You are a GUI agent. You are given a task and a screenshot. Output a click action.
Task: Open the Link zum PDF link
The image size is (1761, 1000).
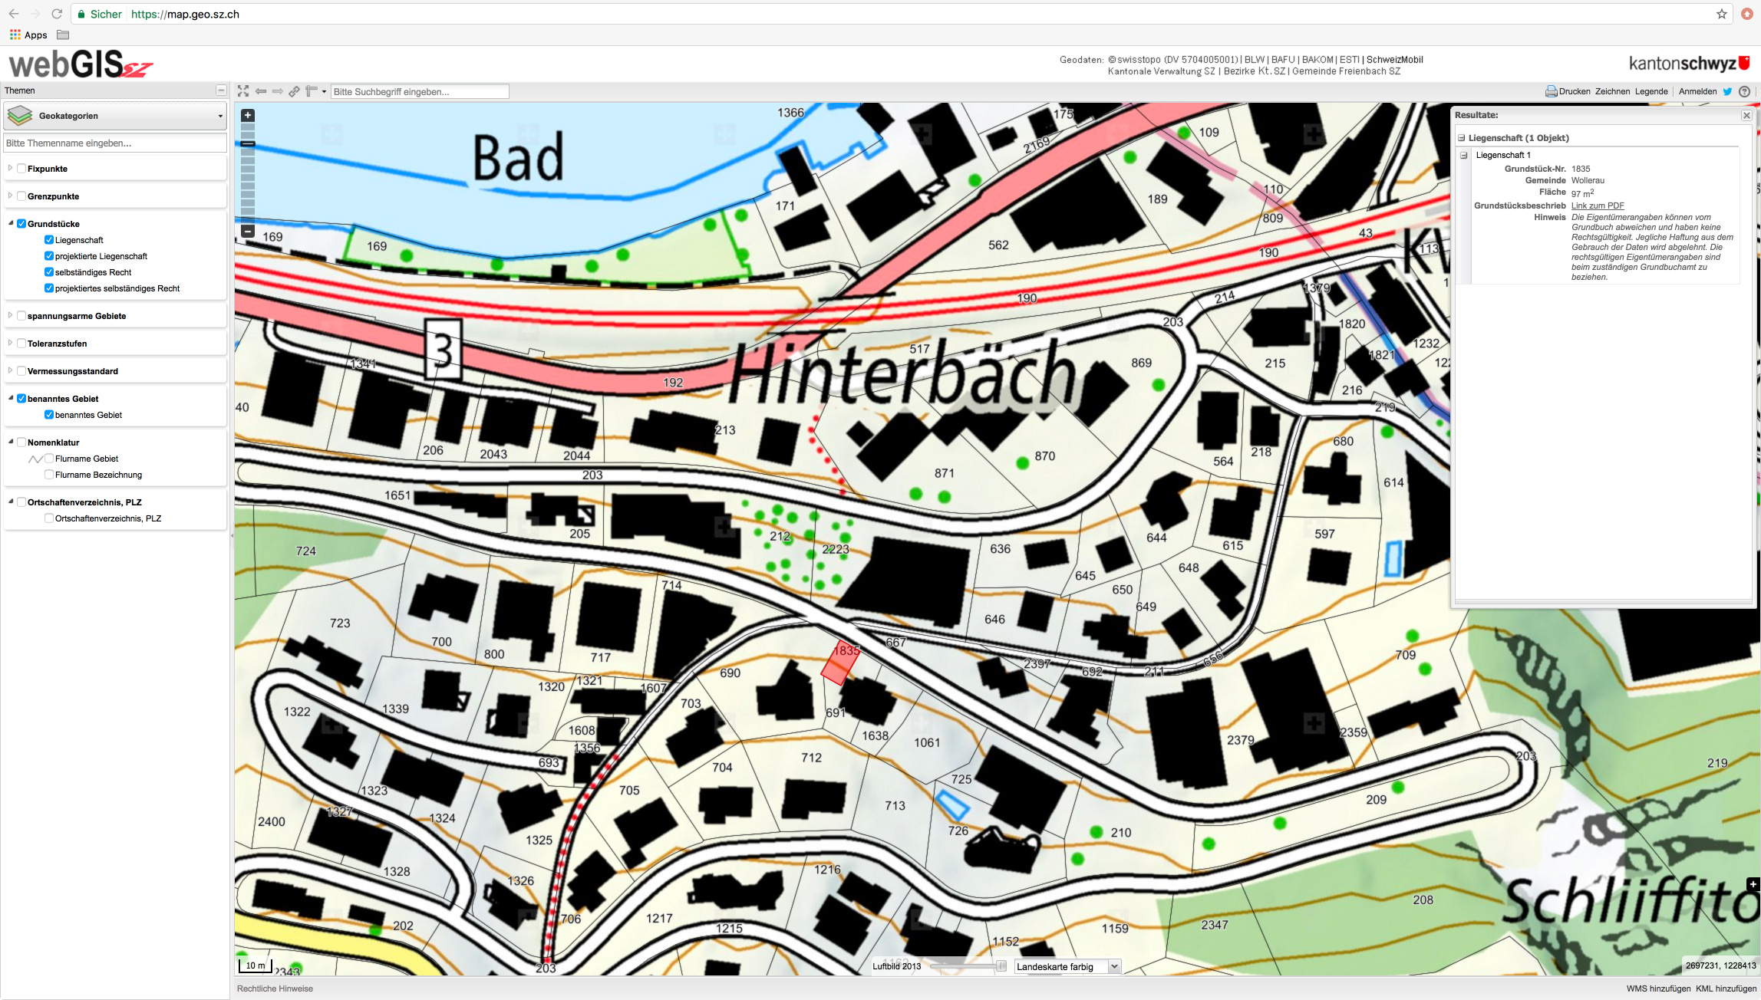click(1598, 206)
